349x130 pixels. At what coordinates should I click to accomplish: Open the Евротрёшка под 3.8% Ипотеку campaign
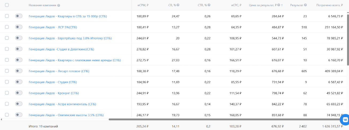pyautogui.click(x=70, y=38)
